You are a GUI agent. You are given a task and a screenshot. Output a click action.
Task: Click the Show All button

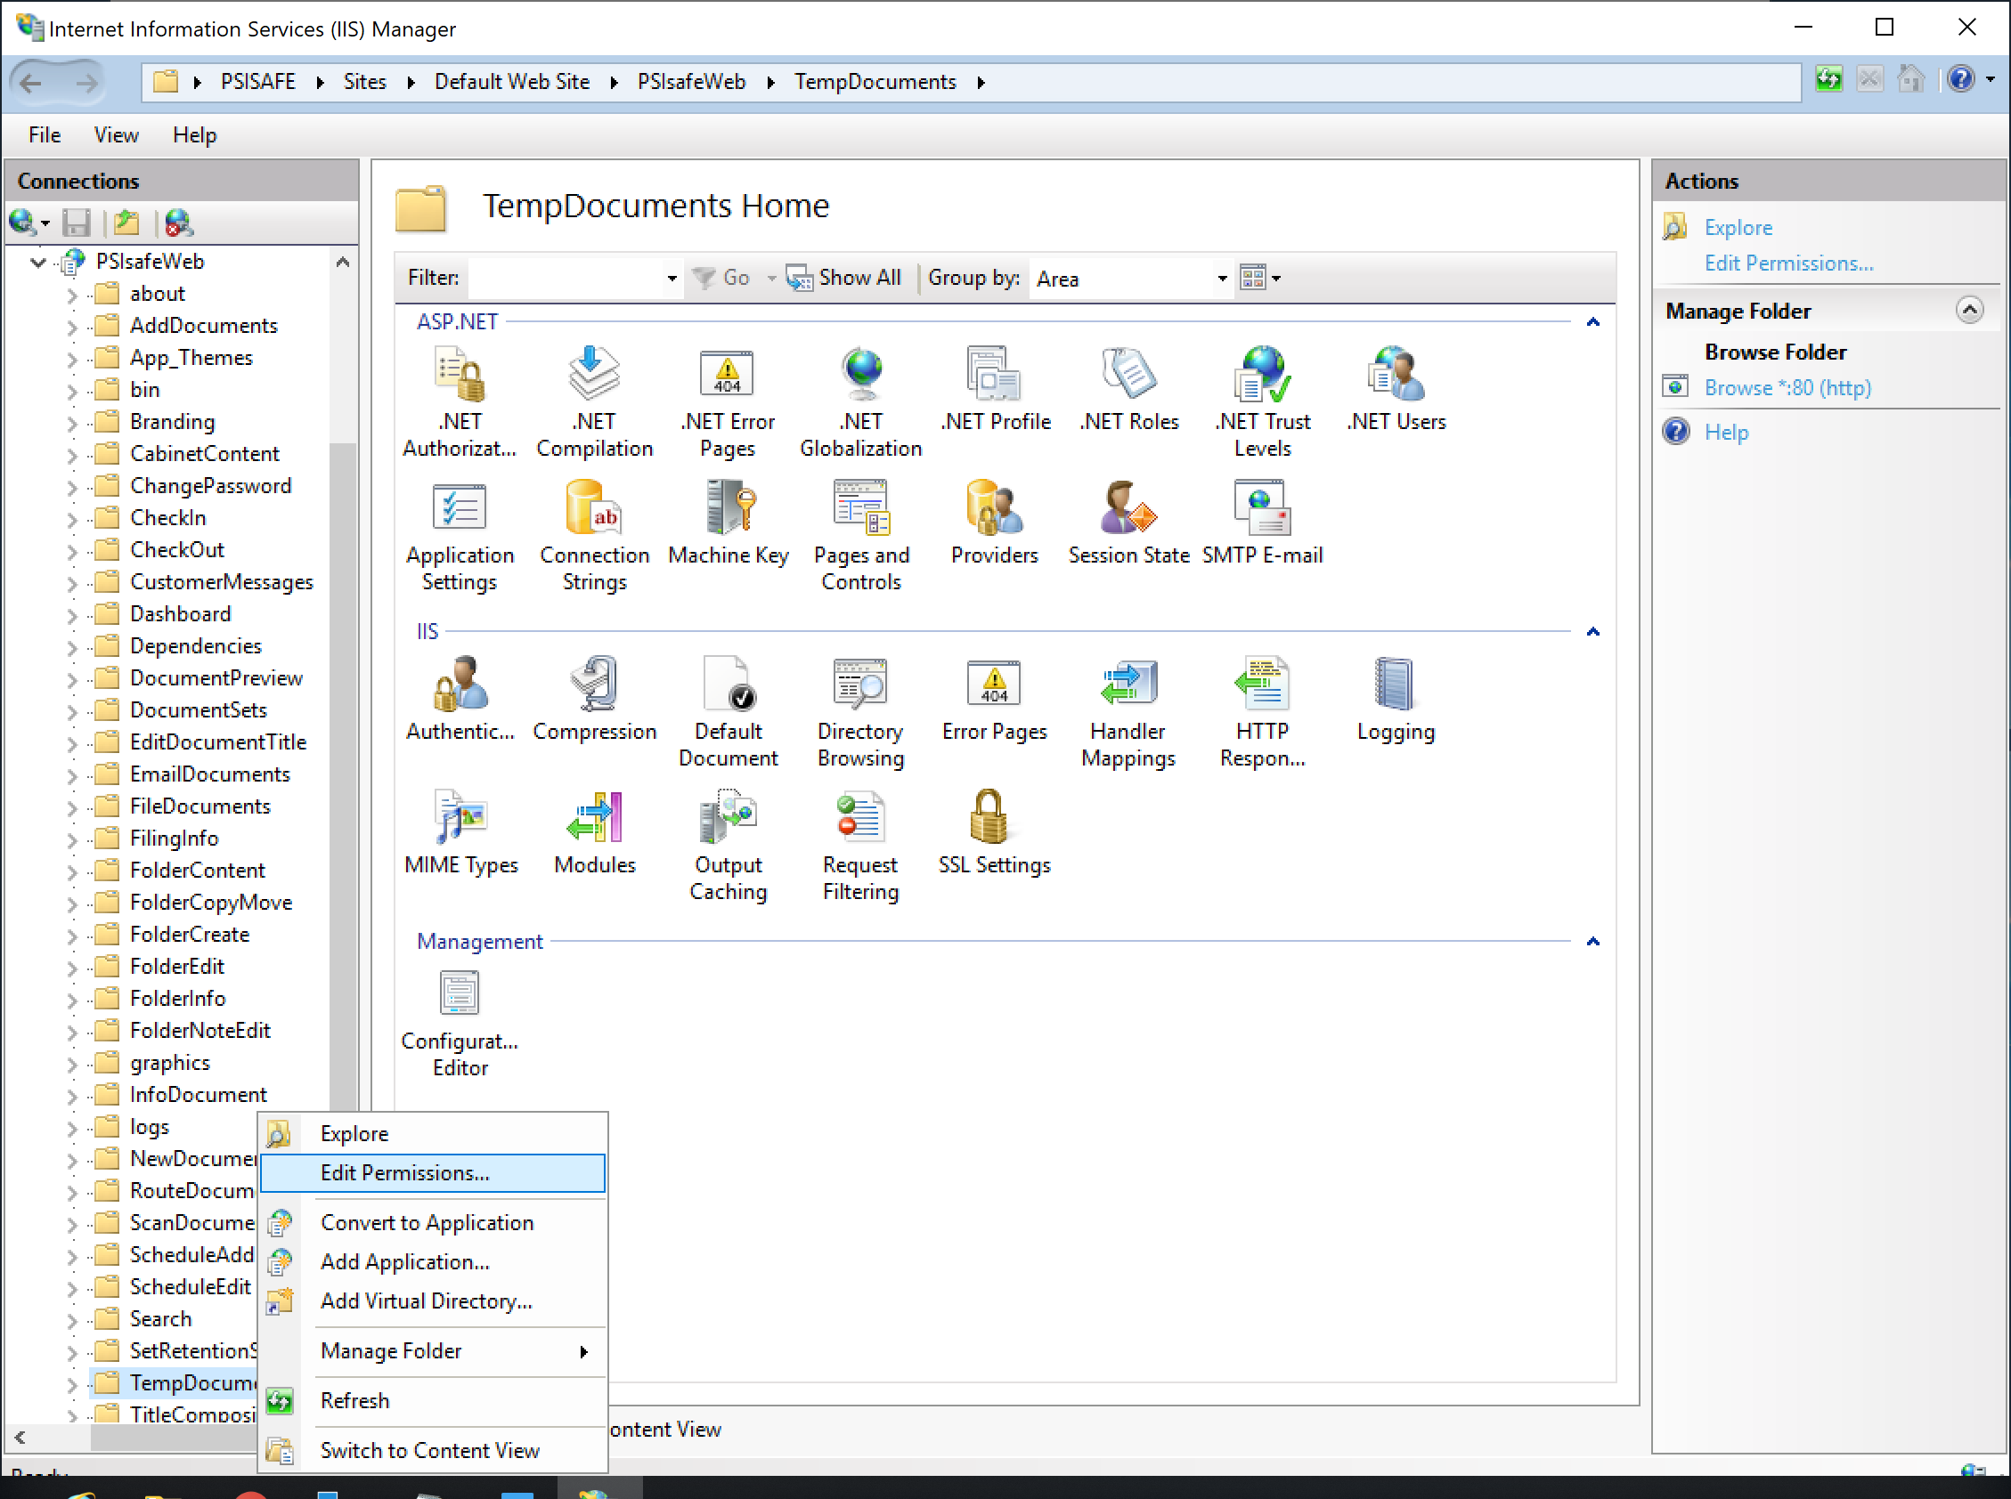pos(844,278)
